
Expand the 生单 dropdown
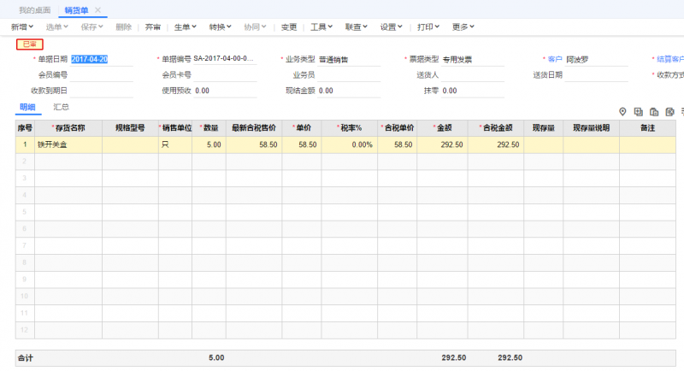point(186,27)
